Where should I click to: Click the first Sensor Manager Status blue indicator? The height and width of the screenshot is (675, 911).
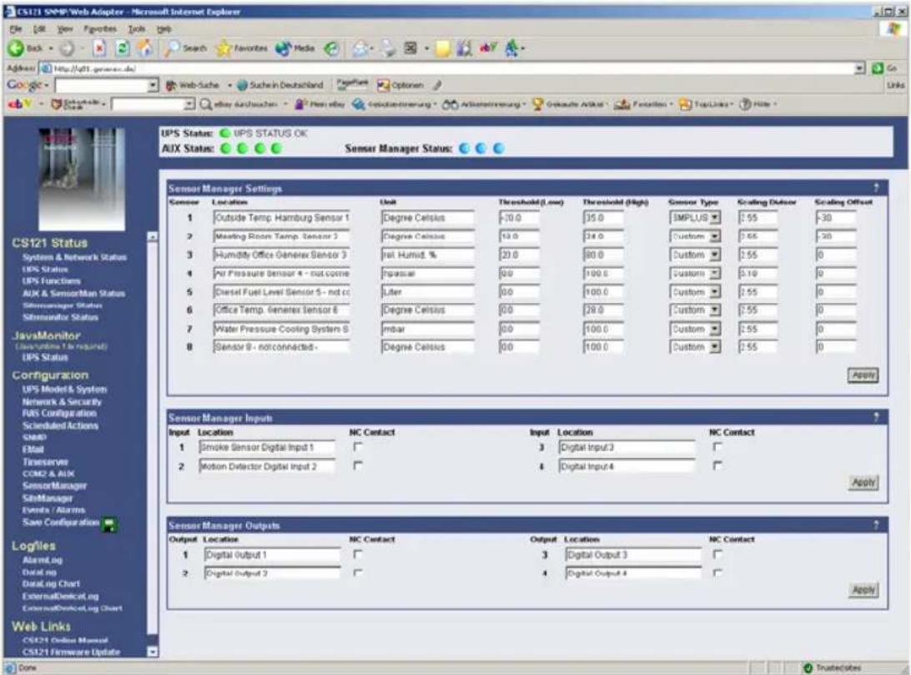click(x=464, y=149)
